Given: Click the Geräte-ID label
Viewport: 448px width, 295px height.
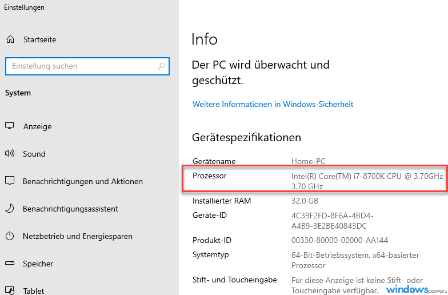Looking at the screenshot, I should [x=210, y=215].
